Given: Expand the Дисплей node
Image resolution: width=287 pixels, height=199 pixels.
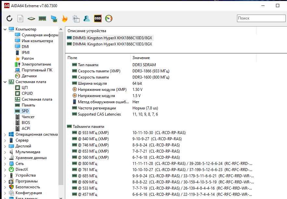Looking at the screenshot, I should (5, 146).
